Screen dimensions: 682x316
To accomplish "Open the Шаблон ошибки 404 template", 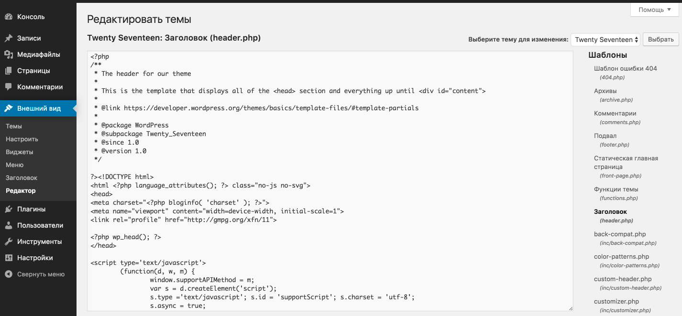I will 626,69.
